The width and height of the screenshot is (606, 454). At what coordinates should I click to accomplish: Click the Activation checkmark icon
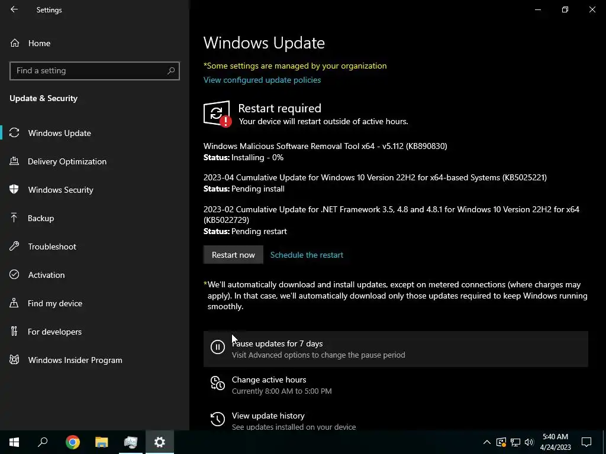(x=14, y=274)
